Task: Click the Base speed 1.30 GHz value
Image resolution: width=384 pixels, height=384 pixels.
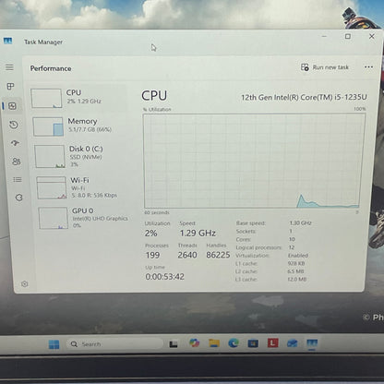Action: 300,222
